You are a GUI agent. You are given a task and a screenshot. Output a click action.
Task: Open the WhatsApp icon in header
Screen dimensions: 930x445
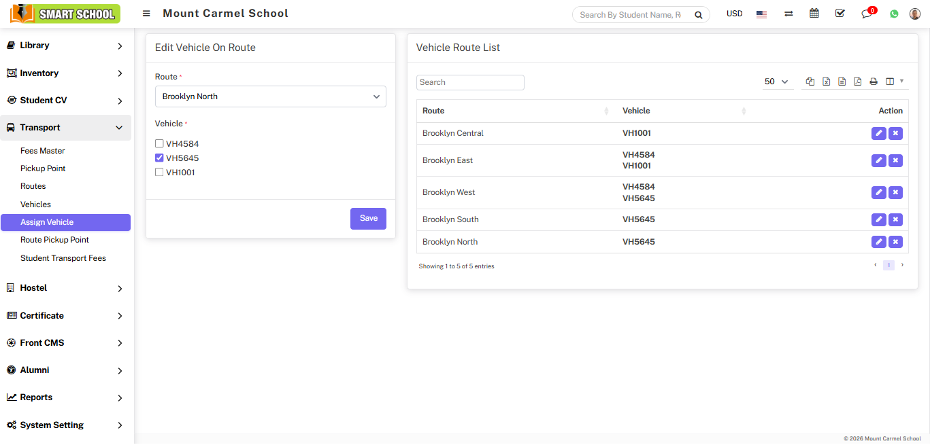[x=894, y=14]
